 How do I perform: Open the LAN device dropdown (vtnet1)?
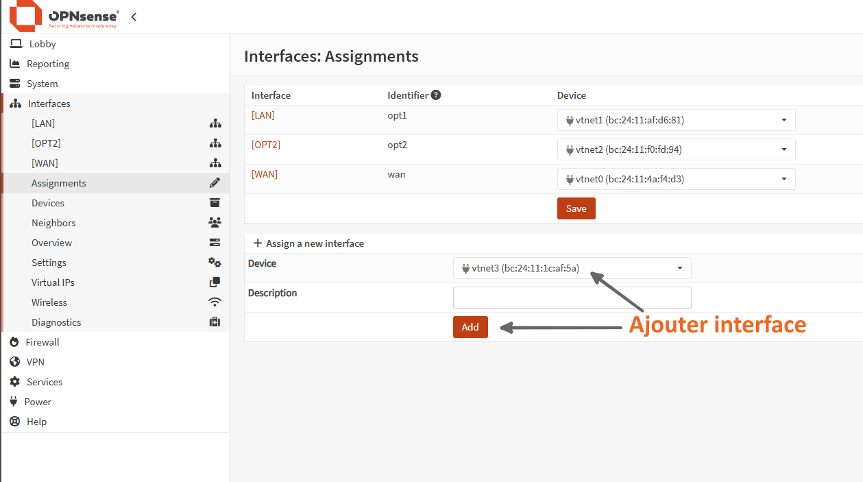pyautogui.click(x=676, y=120)
